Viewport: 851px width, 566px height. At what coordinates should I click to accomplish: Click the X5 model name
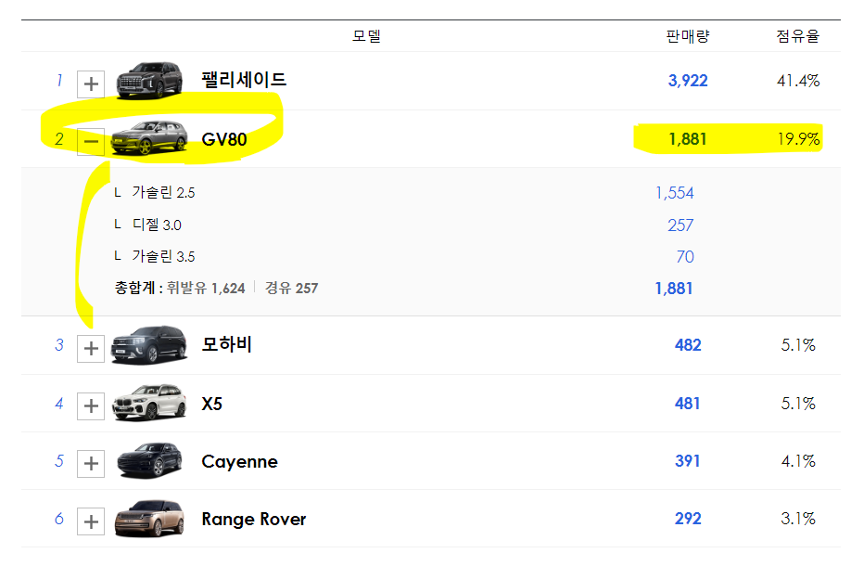click(x=211, y=404)
